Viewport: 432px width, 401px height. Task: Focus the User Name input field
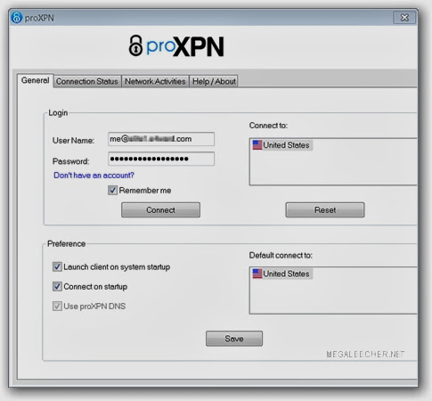click(161, 139)
